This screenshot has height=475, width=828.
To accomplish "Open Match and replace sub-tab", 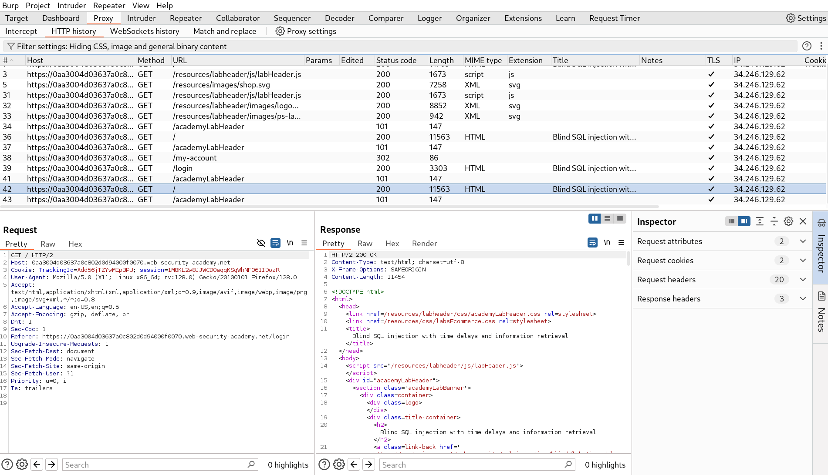I will (x=225, y=31).
